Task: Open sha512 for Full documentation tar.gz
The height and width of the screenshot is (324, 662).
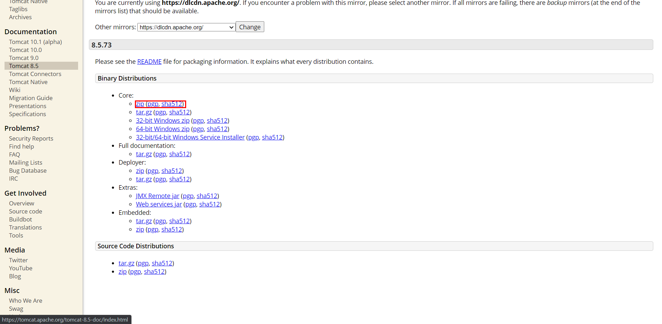Action: (180, 154)
